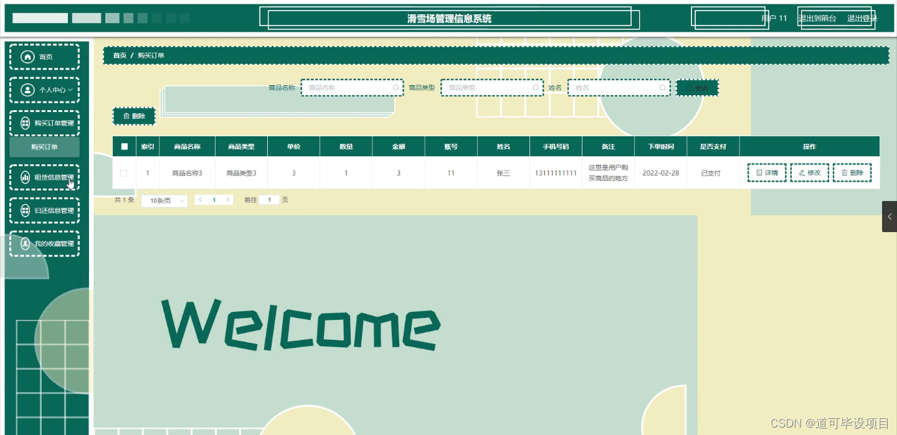Click the home icon beside 首页
897x435 pixels.
pos(27,57)
